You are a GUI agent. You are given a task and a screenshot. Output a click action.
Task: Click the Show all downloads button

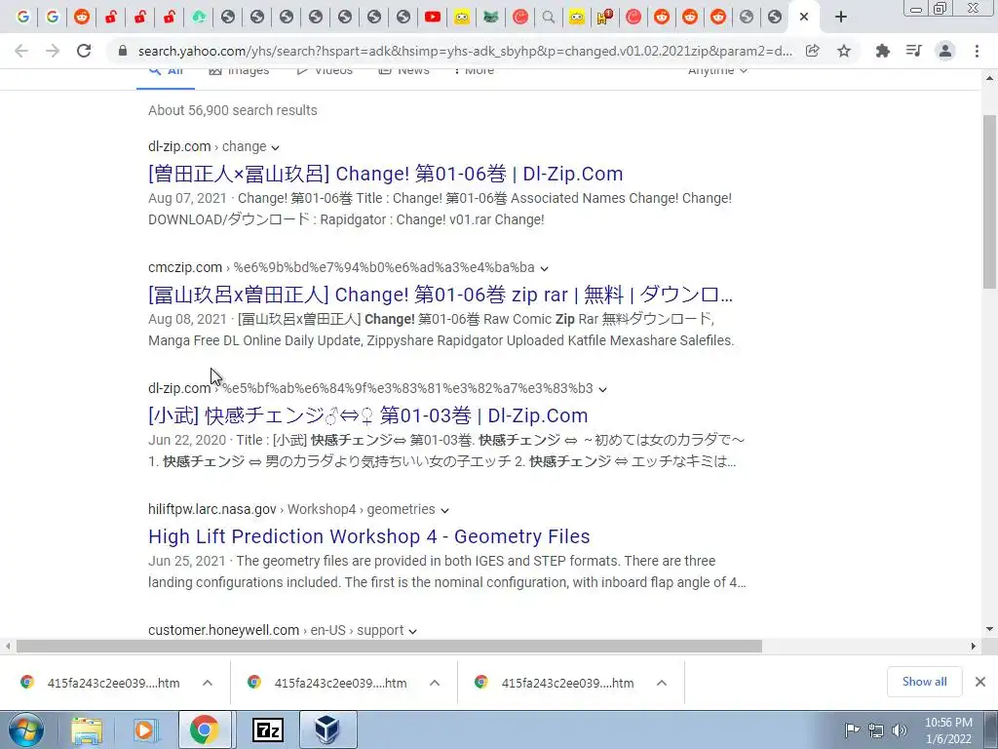pyautogui.click(x=924, y=682)
